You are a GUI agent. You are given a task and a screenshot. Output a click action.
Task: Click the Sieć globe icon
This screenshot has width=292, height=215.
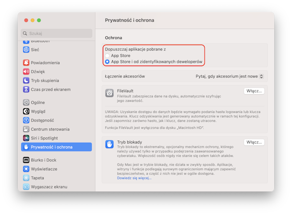coord(26,50)
